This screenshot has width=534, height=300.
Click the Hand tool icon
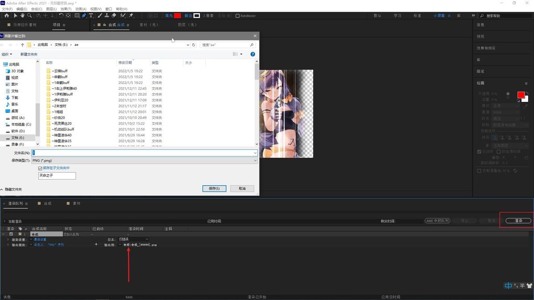point(23,16)
